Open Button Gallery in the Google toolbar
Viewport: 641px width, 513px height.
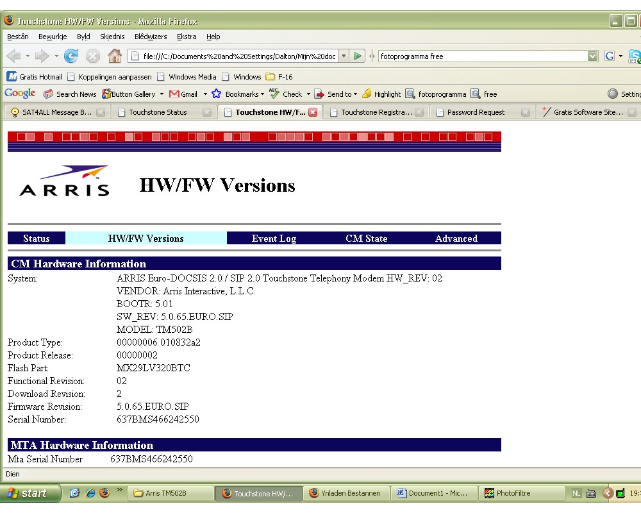coord(129,94)
